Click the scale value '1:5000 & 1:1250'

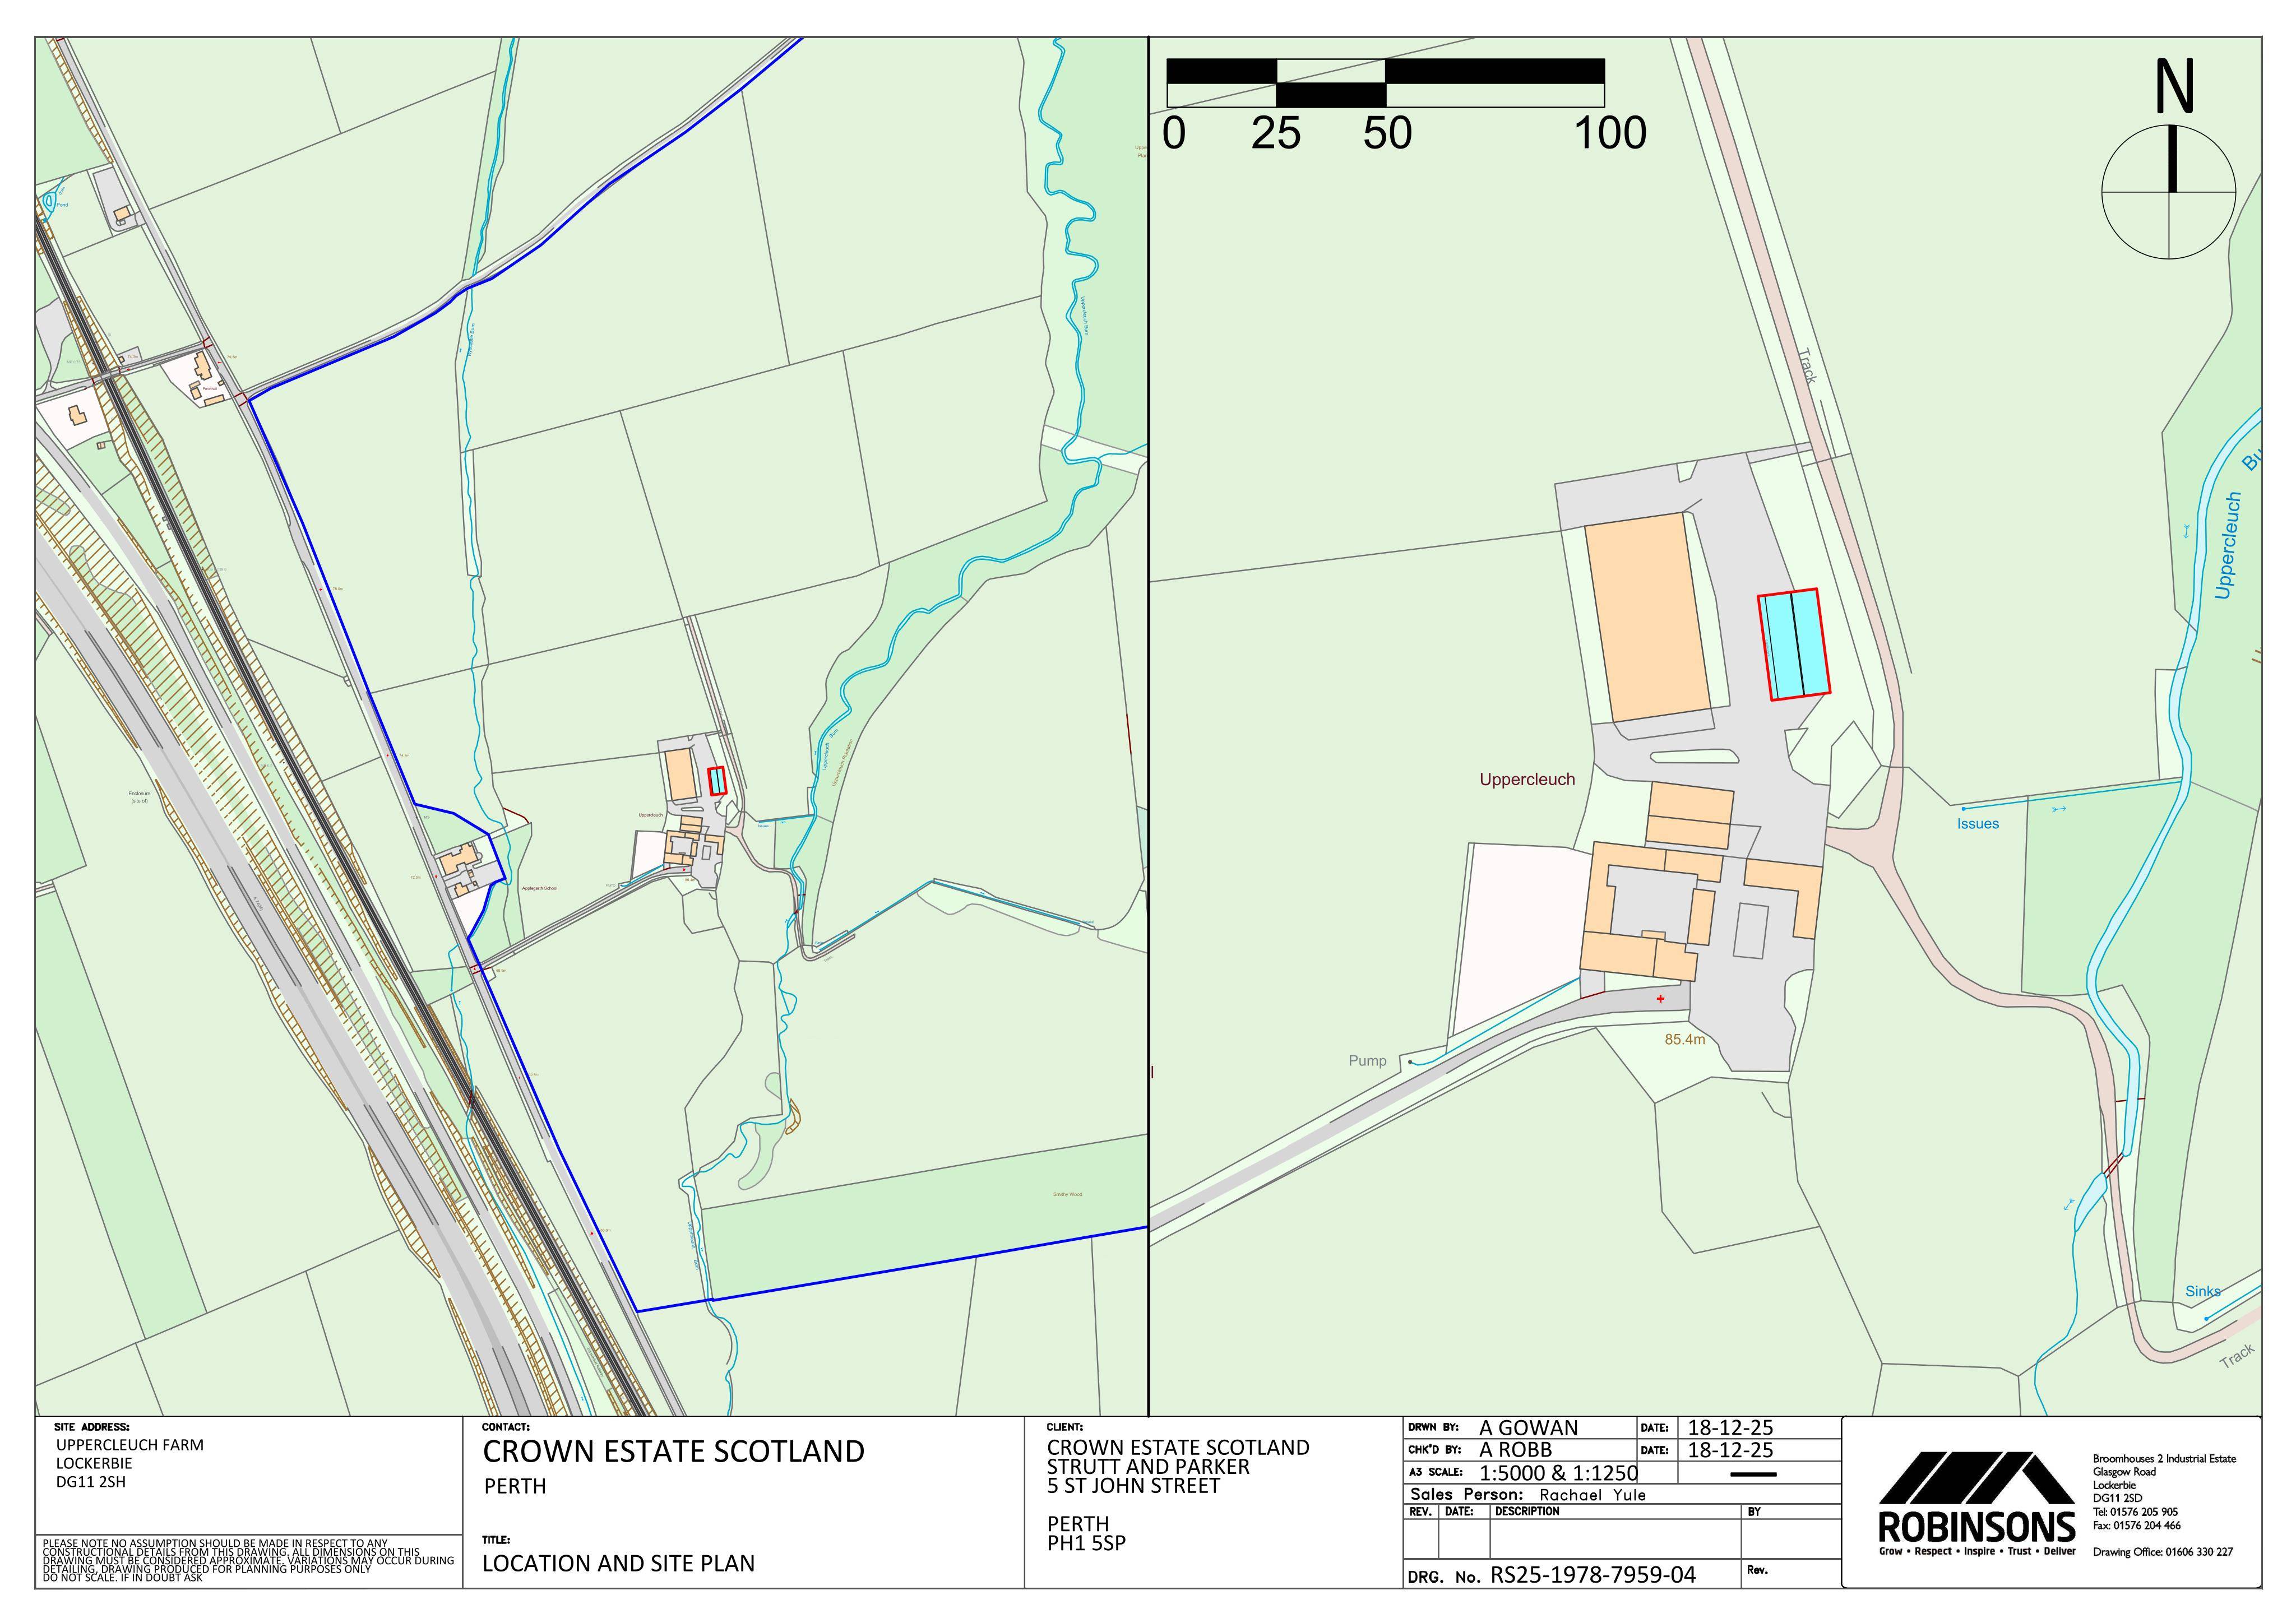(x=1559, y=1473)
